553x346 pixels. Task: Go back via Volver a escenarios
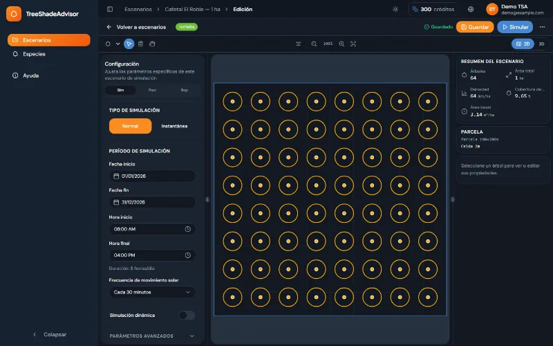(x=136, y=27)
